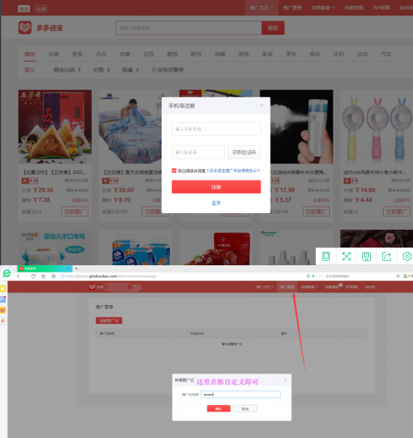Viewport: 413px width, 438px height.
Task: Toggle the agreement checkbox in registration dialog
Action: point(174,171)
